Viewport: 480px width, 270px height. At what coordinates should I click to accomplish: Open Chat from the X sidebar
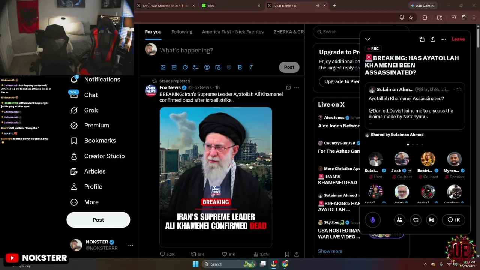pos(84,95)
